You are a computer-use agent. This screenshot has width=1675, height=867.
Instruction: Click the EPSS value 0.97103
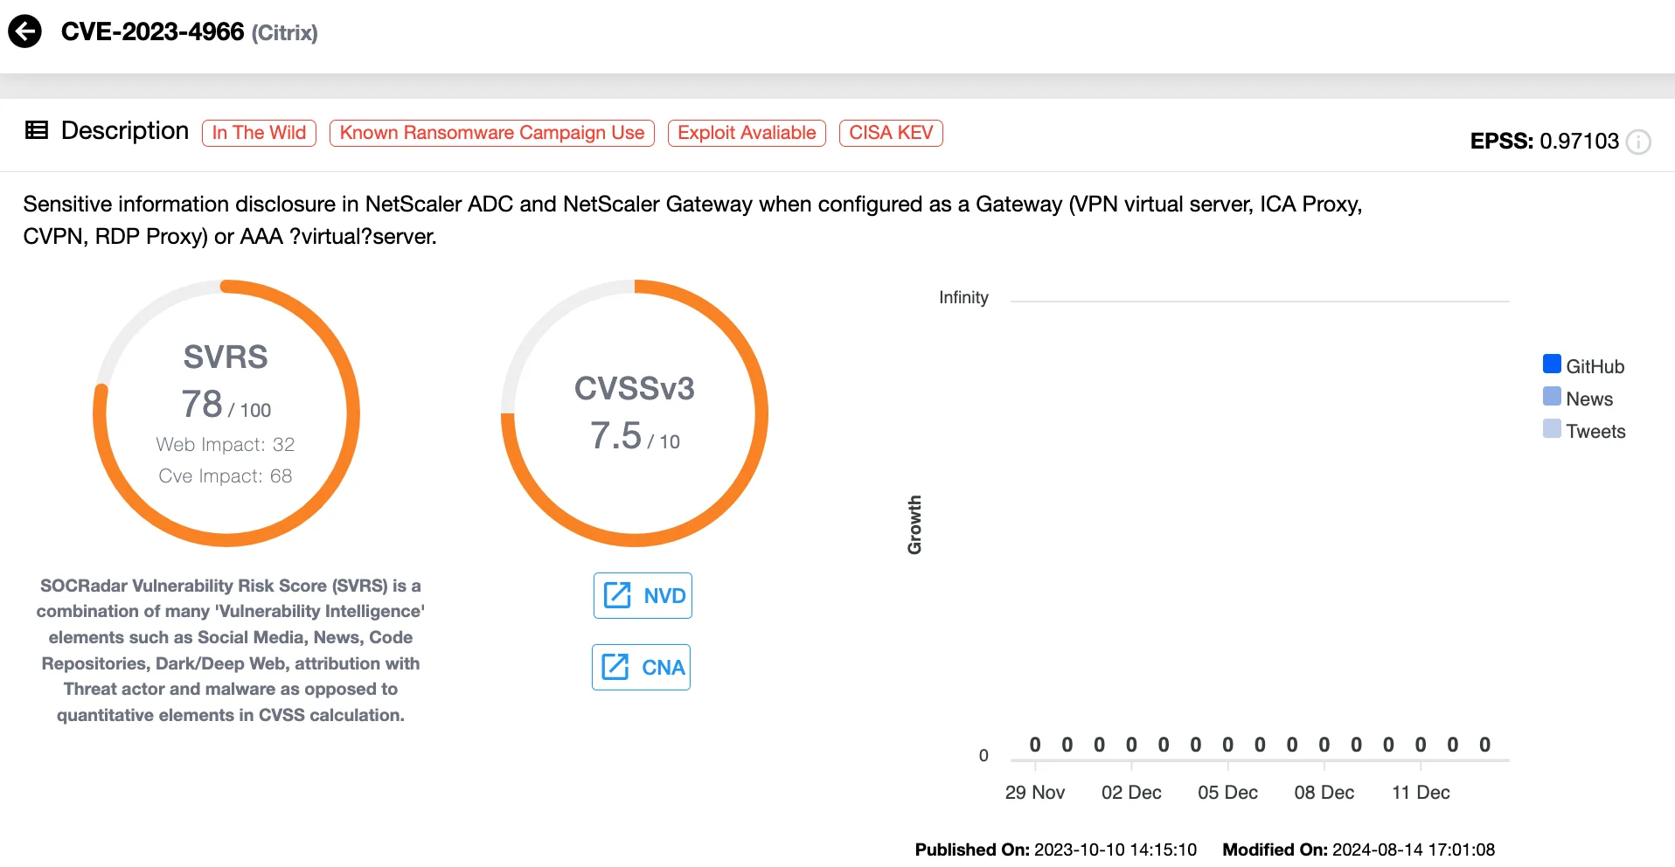coord(1579,142)
